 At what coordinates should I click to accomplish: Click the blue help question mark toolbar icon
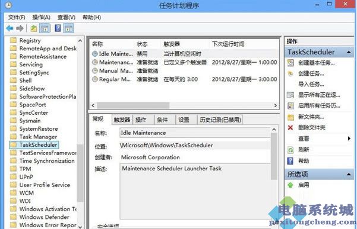pos(58,28)
